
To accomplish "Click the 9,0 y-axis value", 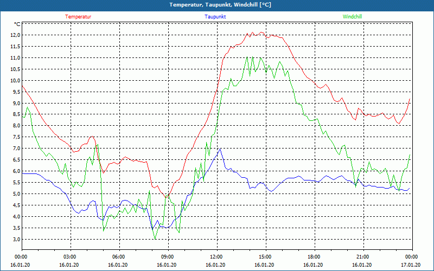I will 16,103.
